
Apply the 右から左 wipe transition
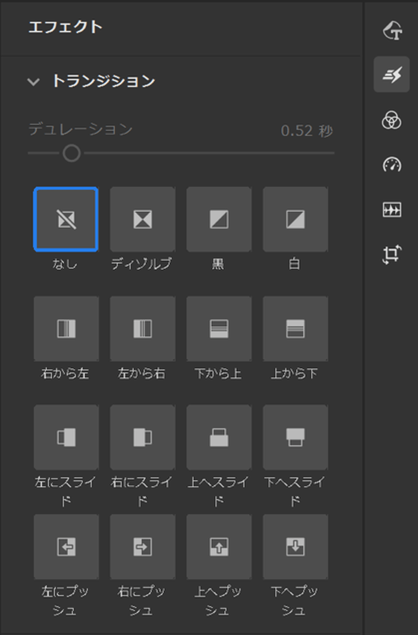point(66,329)
